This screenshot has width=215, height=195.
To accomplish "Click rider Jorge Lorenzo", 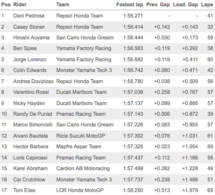I will click(x=30, y=59).
